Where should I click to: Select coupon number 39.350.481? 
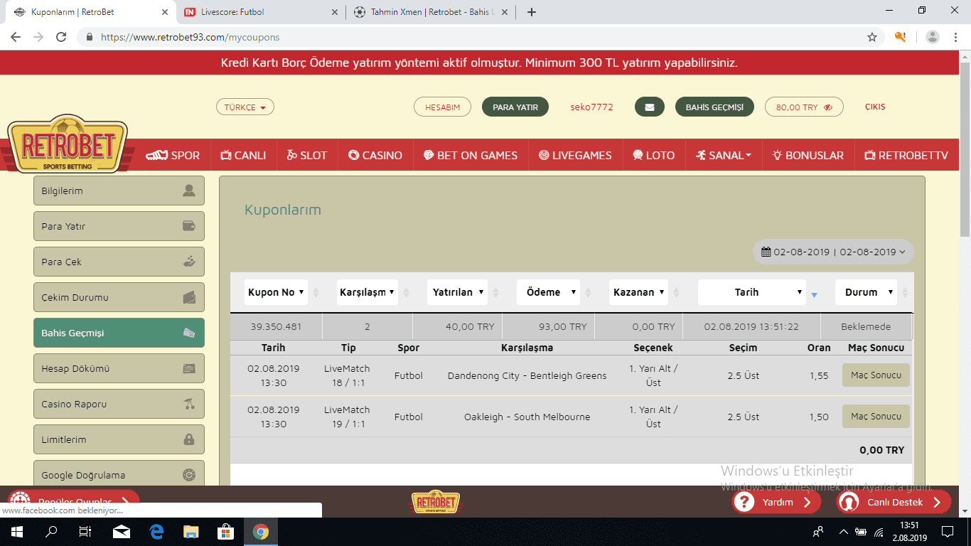[276, 327]
